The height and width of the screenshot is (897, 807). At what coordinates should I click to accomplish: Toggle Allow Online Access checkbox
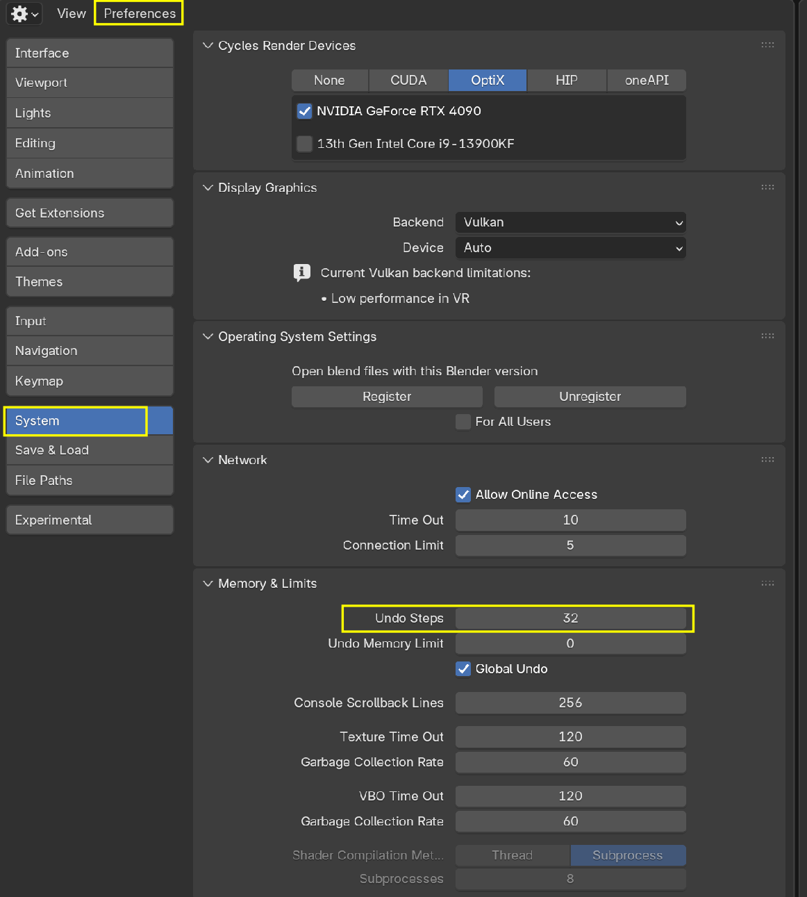click(463, 495)
